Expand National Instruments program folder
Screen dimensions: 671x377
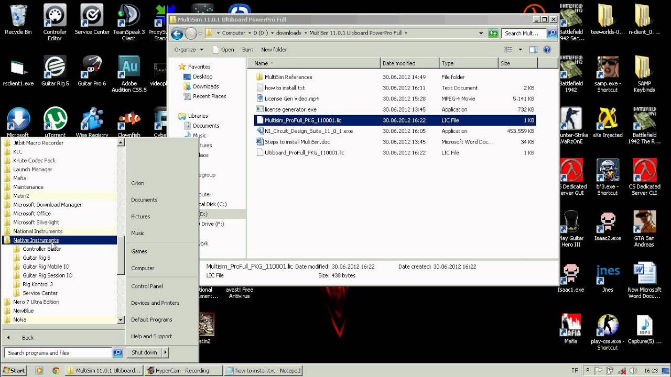tap(60, 231)
